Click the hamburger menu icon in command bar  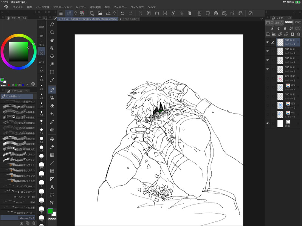(61, 13)
